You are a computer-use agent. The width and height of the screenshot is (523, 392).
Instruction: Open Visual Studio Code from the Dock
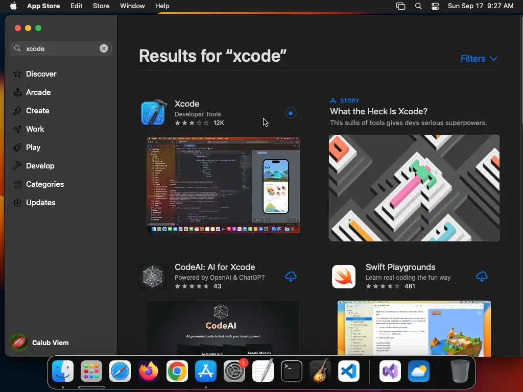click(x=349, y=371)
